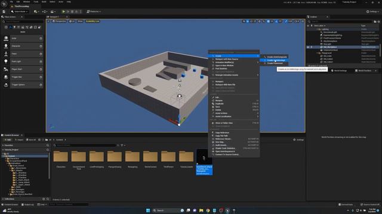Select Size Map in context menu
382x214 pixels.
(x=234, y=142)
